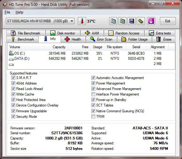Switch to the Benchmark tab
The image size is (182, 159).
pyautogui.click(x=23, y=39)
